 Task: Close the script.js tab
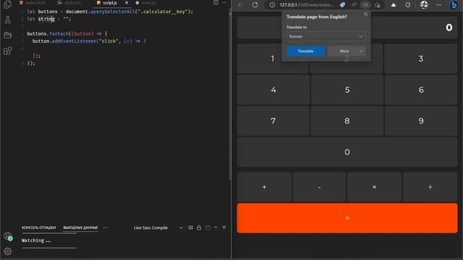coord(127,3)
